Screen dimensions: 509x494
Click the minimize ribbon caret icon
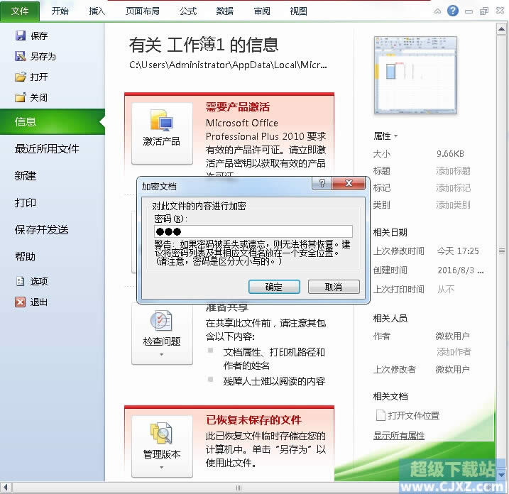click(437, 11)
